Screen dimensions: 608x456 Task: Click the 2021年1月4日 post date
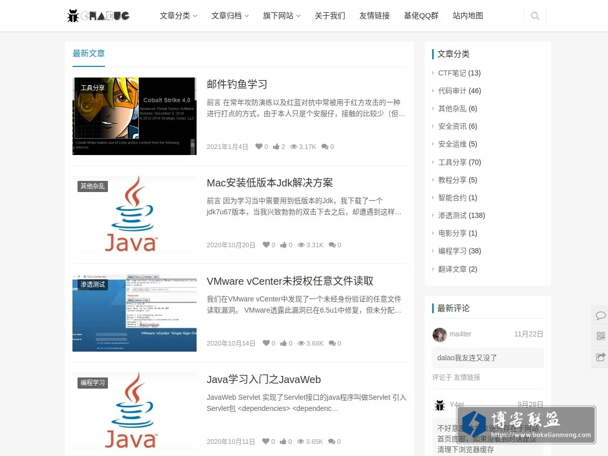coord(227,146)
